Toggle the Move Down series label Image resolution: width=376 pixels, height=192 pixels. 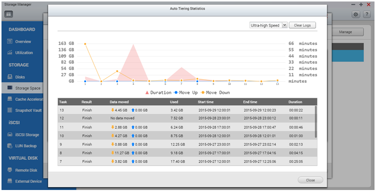point(218,93)
